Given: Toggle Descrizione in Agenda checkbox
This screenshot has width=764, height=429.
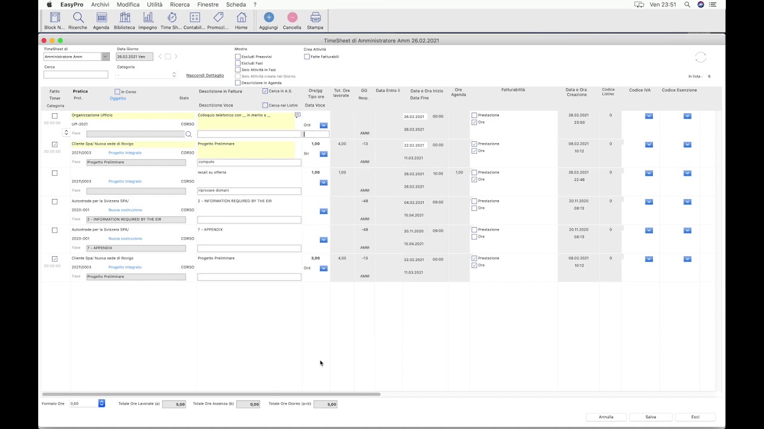Looking at the screenshot, I should (238, 83).
